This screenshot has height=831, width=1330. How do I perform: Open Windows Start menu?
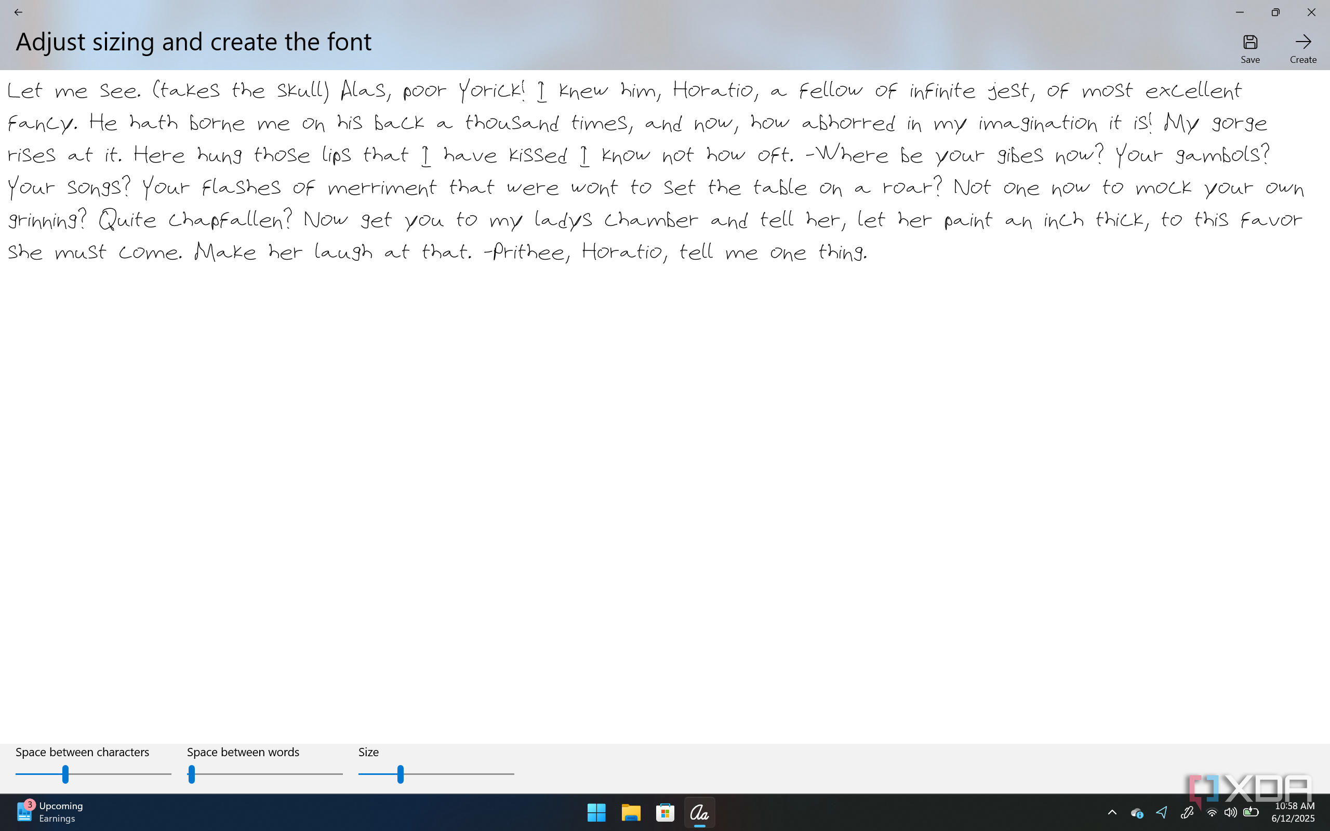596,812
